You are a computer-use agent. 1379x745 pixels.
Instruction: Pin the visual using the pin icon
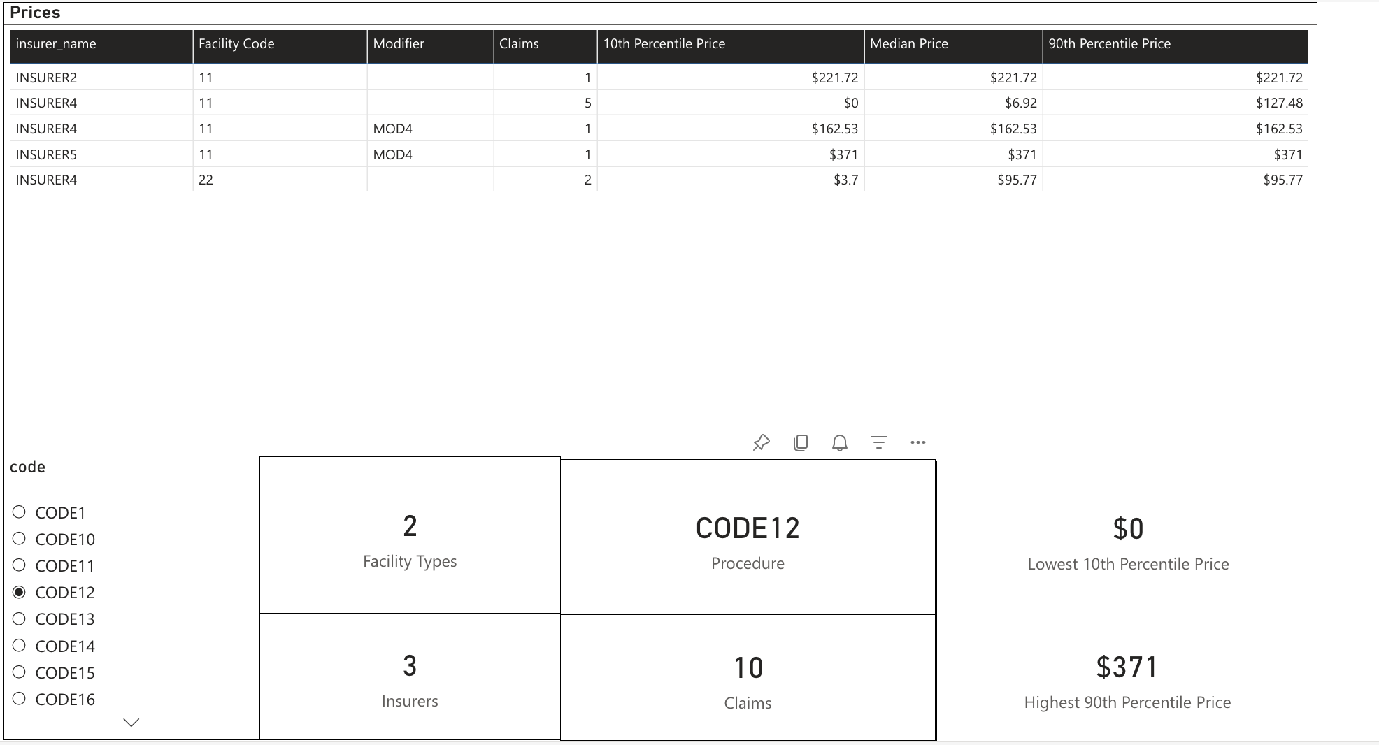(x=761, y=442)
